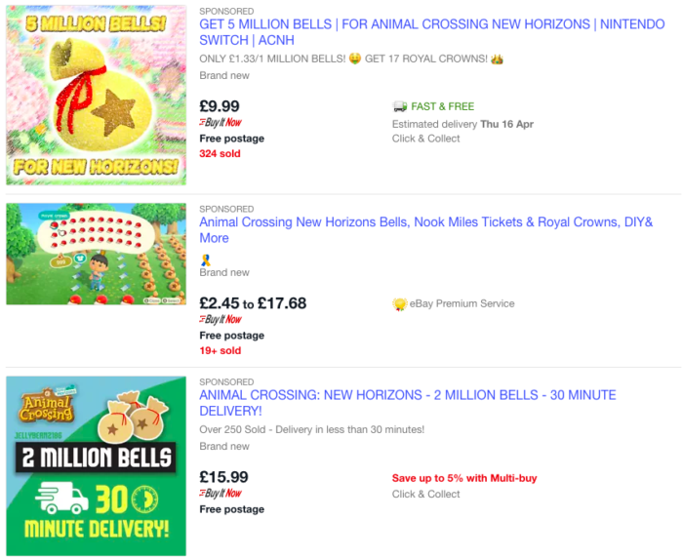Click the ribbon icon under second listing title
683x559 pixels.
click(x=205, y=260)
